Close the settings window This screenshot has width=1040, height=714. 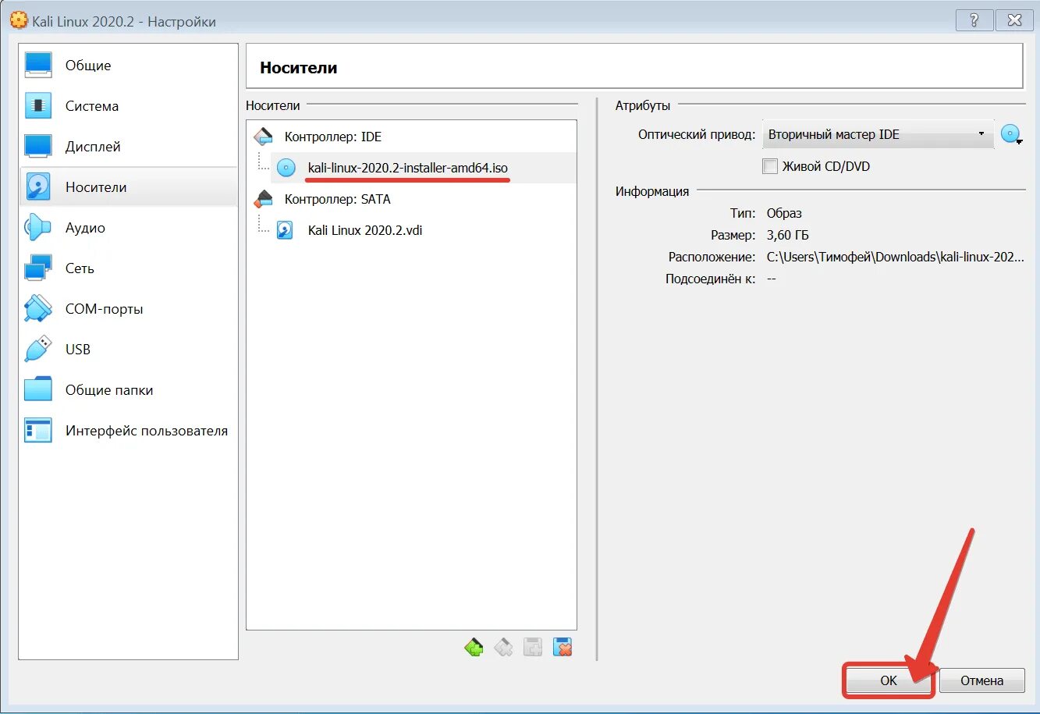[1014, 21]
